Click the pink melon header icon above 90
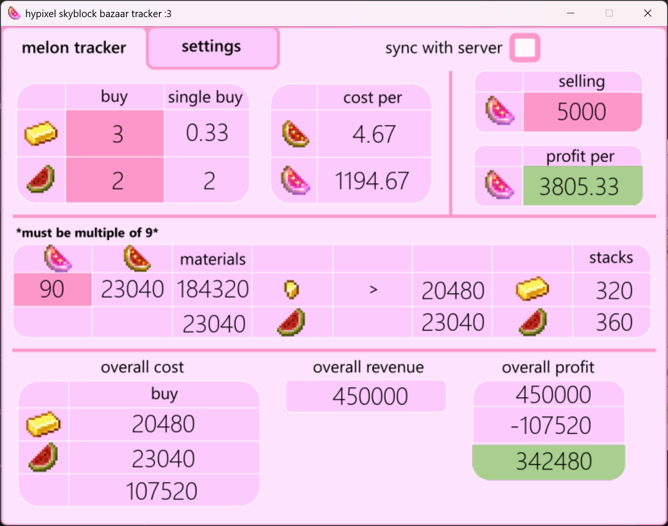The image size is (668, 526). (58, 259)
